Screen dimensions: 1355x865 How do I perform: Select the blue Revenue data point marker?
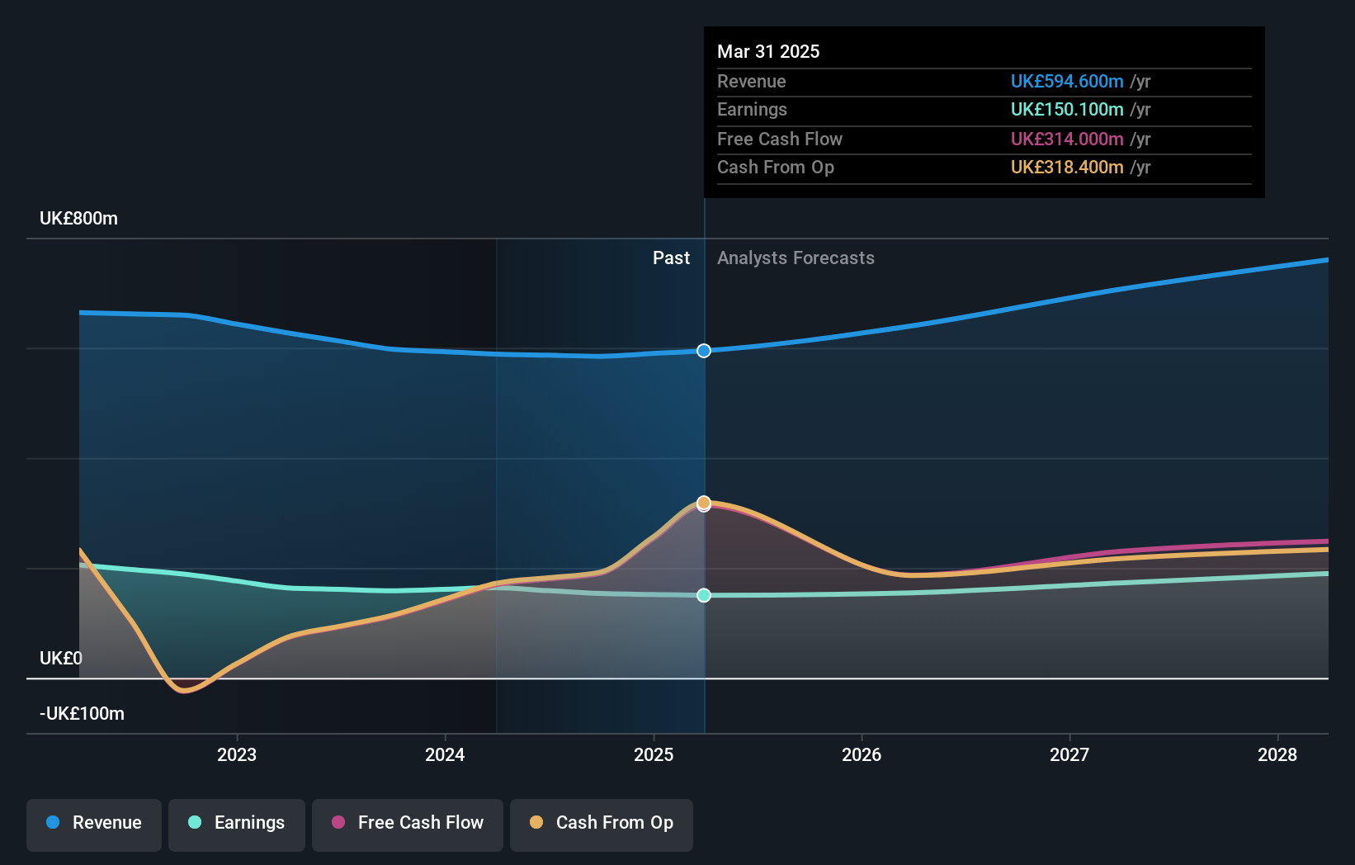click(703, 351)
